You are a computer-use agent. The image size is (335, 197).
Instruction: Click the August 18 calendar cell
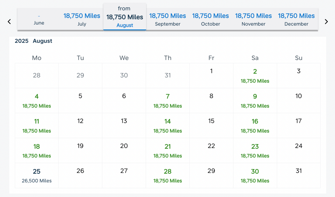[37, 151]
